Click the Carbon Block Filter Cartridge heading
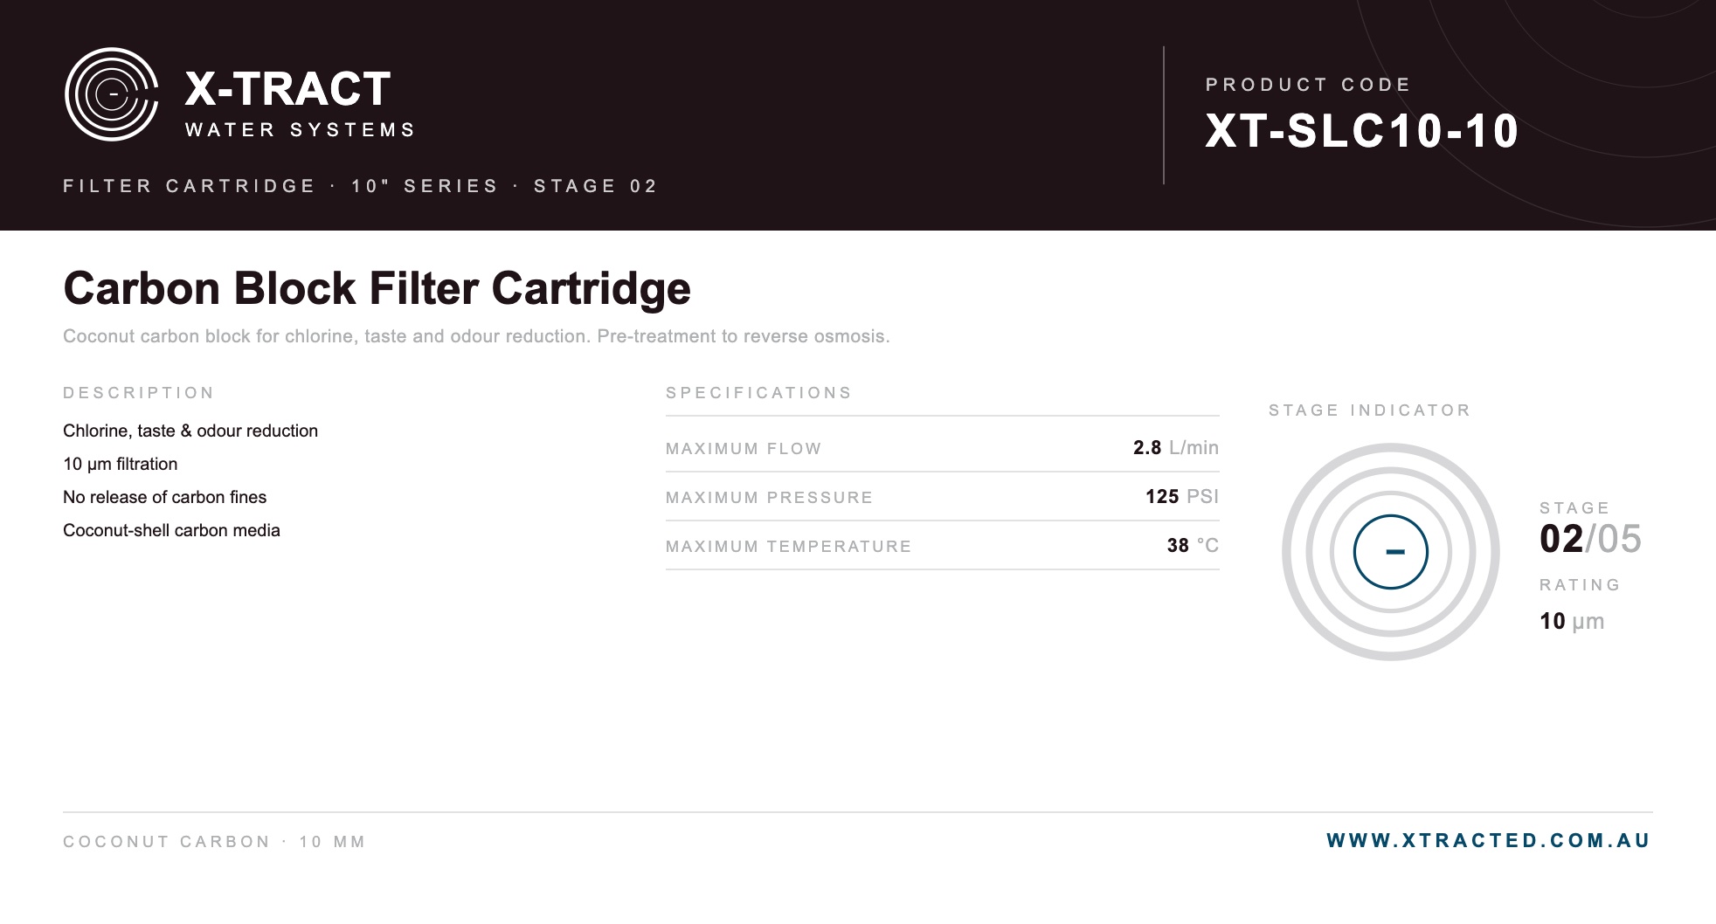This screenshot has width=1716, height=924. tap(377, 288)
